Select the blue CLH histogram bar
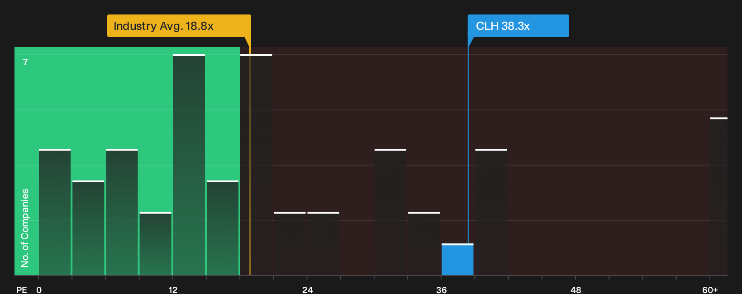This screenshot has height=294, width=742. pyautogui.click(x=457, y=260)
